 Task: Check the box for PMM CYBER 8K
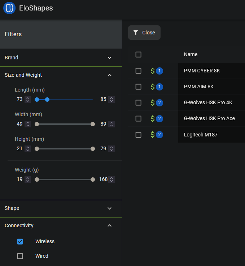pyautogui.click(x=139, y=71)
